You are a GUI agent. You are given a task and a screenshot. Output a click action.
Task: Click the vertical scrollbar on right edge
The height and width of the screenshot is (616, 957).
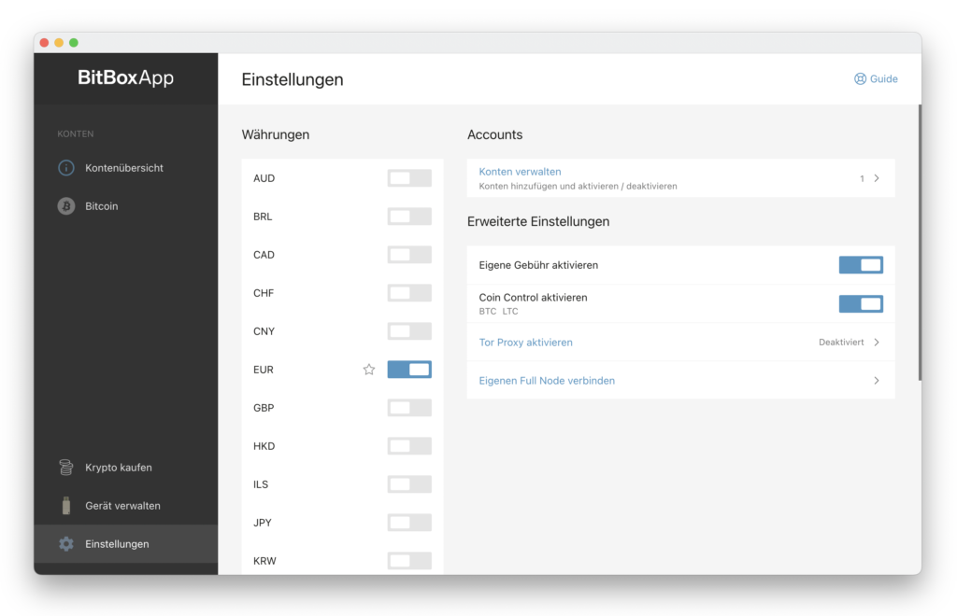coord(920,243)
